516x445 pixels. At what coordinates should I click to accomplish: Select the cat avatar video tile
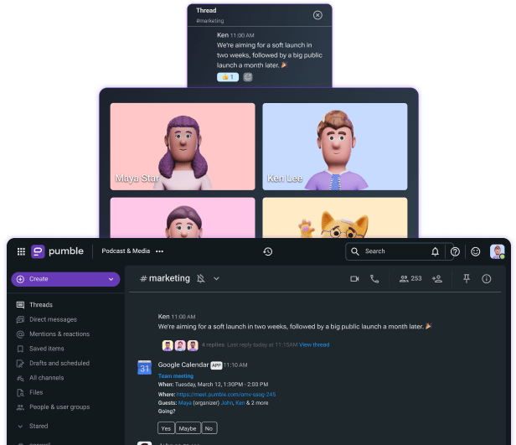point(335,218)
